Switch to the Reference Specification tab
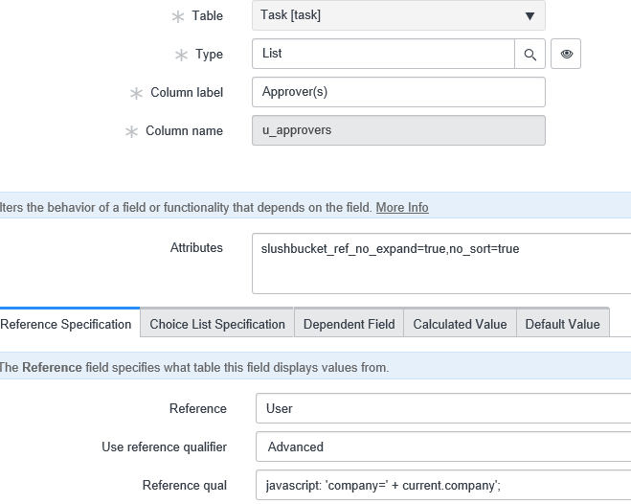631x504 pixels. 66,324
